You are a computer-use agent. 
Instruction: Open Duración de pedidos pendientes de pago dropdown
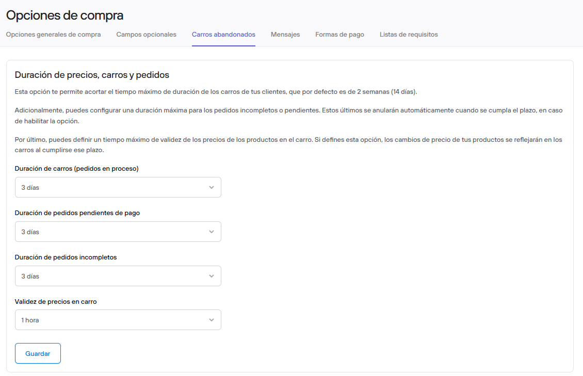tap(118, 232)
